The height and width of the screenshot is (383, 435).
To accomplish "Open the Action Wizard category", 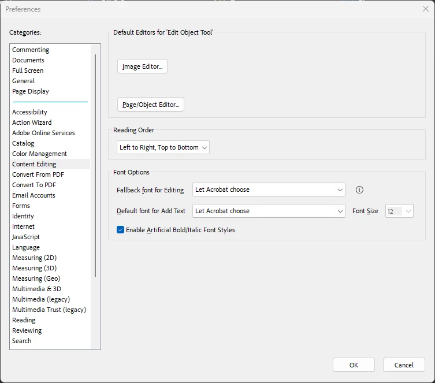I will pos(50,122).
